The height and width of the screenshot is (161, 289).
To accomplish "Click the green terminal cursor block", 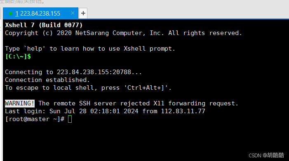I will coord(70,119).
